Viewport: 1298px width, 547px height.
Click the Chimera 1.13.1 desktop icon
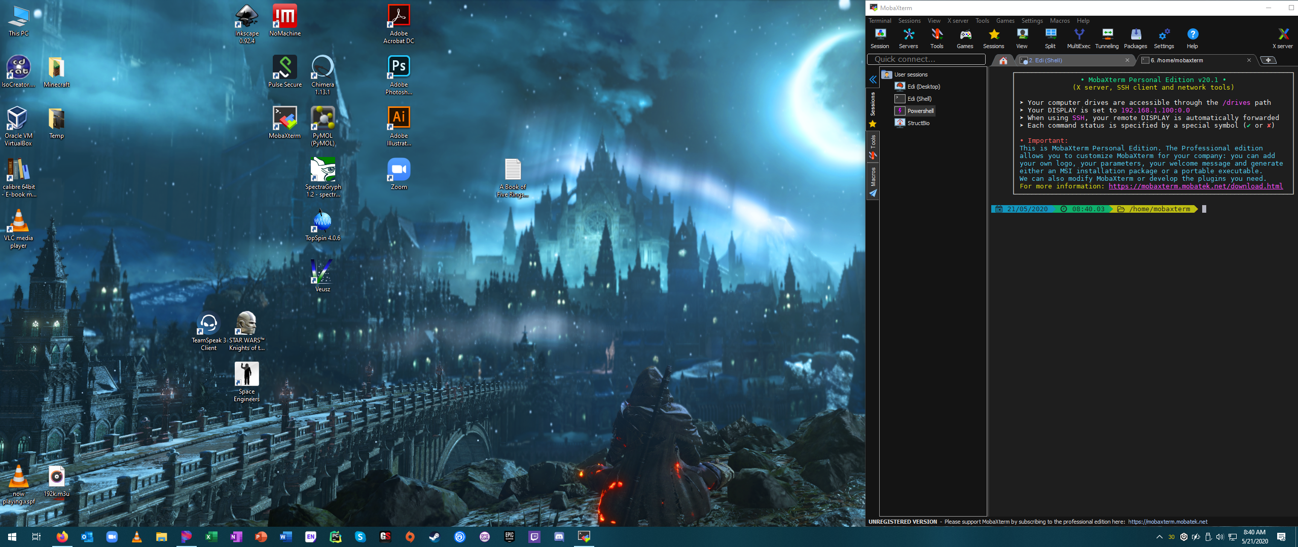323,75
